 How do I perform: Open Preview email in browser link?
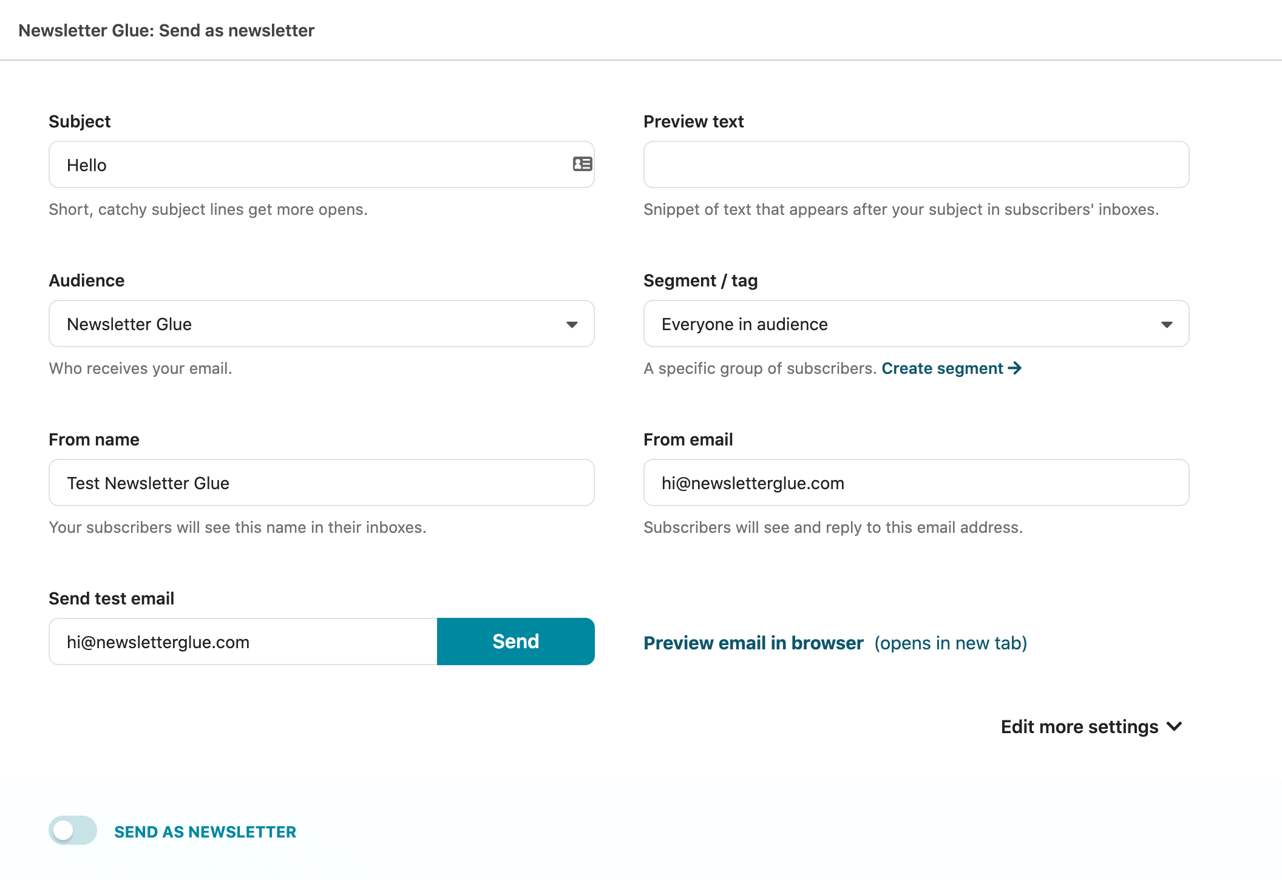753,643
